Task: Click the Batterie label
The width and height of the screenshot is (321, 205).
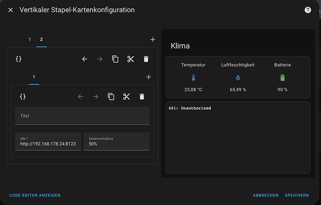Action: 282,65
